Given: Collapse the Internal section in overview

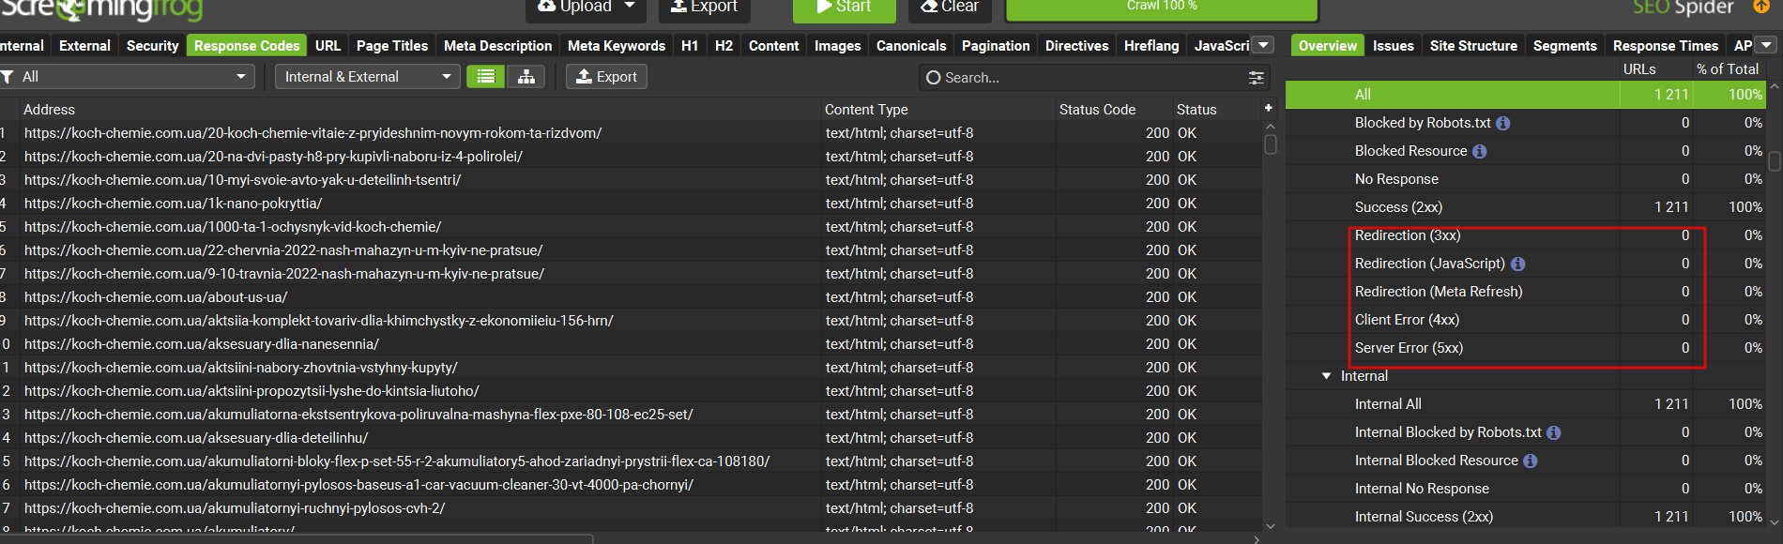Looking at the screenshot, I should coord(1326,376).
